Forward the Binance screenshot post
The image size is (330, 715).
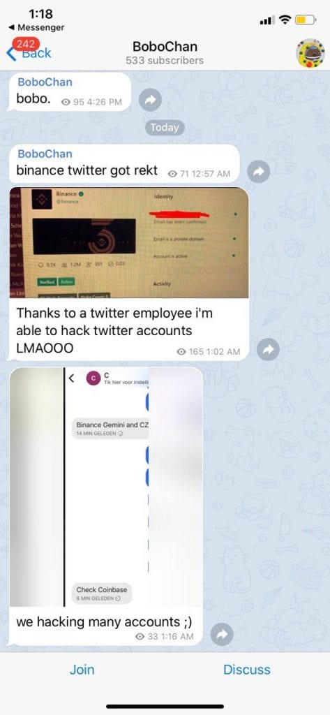click(x=268, y=351)
